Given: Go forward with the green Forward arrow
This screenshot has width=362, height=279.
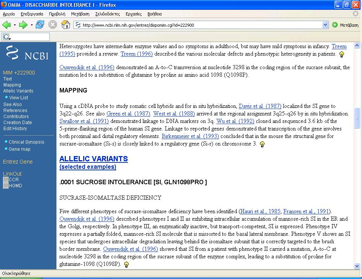Looking at the screenshot, I should pyautogui.click(x=23, y=25).
